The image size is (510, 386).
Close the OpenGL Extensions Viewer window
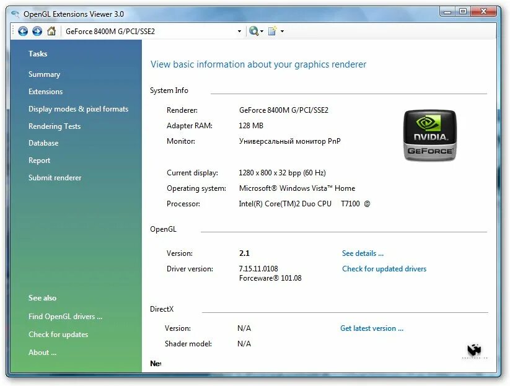pos(483,12)
